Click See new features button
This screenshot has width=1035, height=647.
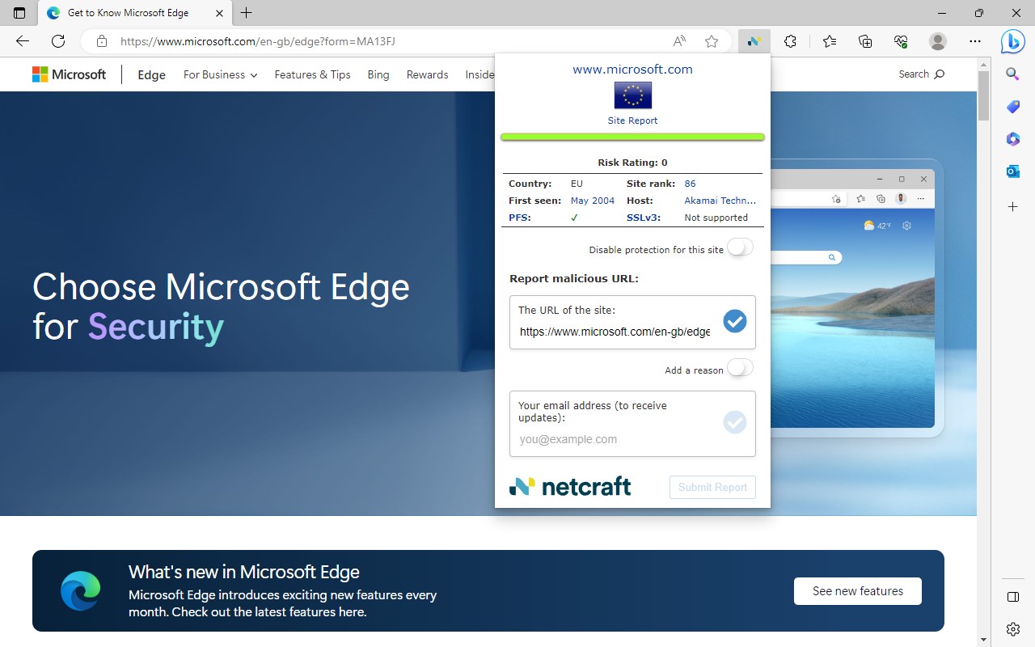857,591
